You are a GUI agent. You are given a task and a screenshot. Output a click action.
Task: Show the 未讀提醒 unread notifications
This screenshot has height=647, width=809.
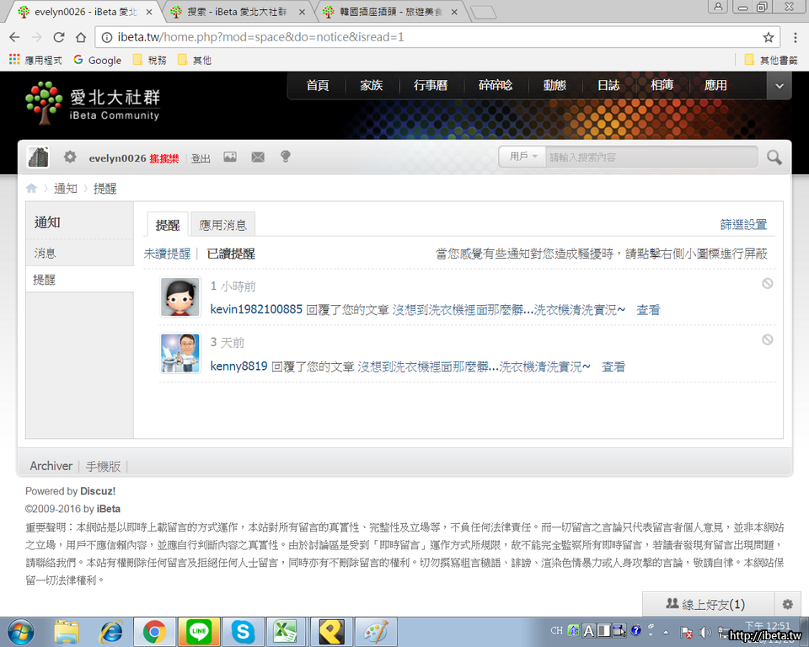coord(167,254)
